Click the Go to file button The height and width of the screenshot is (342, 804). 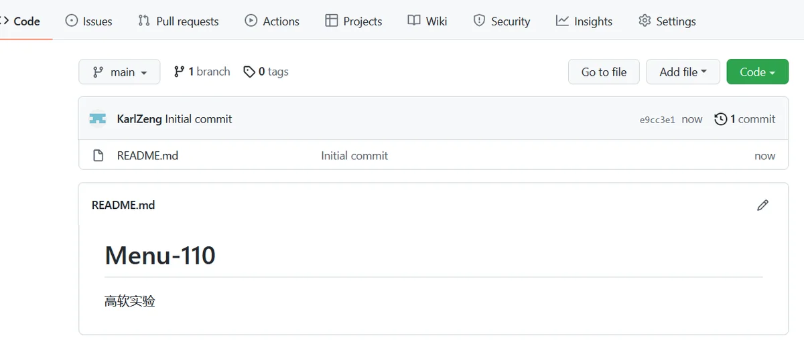[604, 72]
